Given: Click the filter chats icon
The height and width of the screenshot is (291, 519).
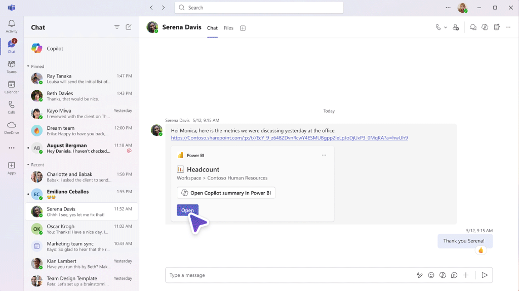Looking at the screenshot, I should click(x=117, y=27).
